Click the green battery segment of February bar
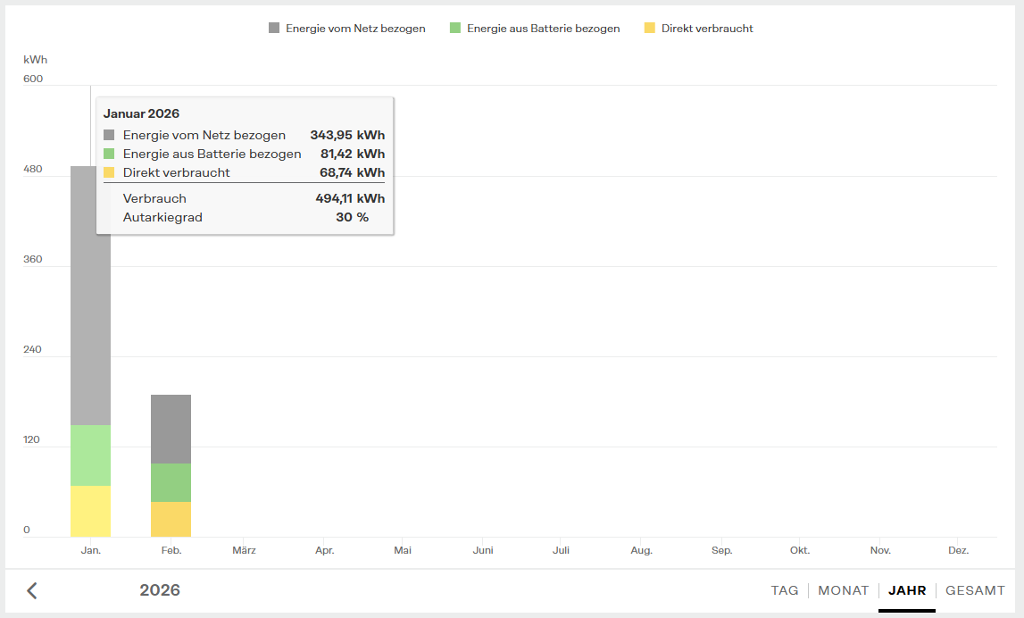 pos(171,482)
